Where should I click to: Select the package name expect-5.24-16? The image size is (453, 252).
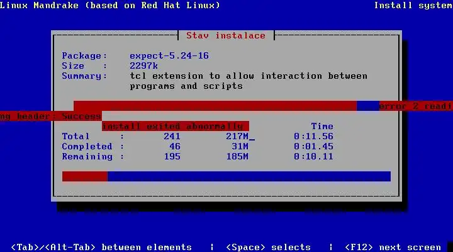coord(169,55)
